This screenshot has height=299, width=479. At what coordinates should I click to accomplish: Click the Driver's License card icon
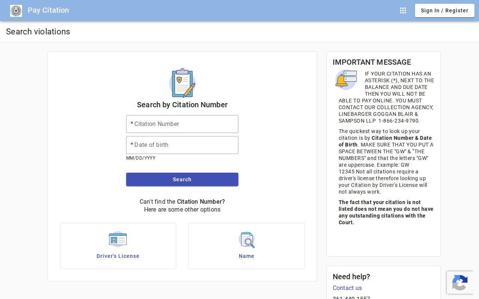pos(118,239)
